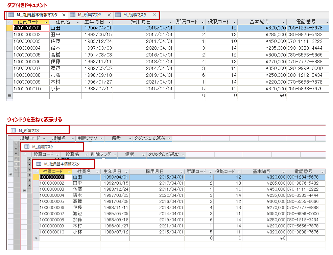Select row 1000000005 selector in tabbed table
Screen dimensions: 333x255
[x=9, y=55]
